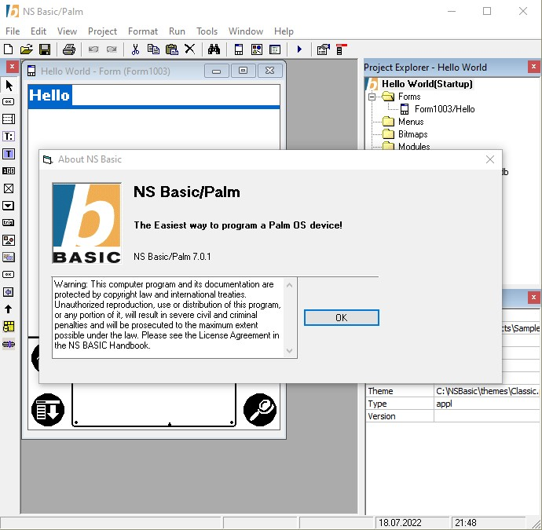This screenshot has height=530, width=542.
Task: Click the Save floppy disk icon
Action: coord(45,49)
